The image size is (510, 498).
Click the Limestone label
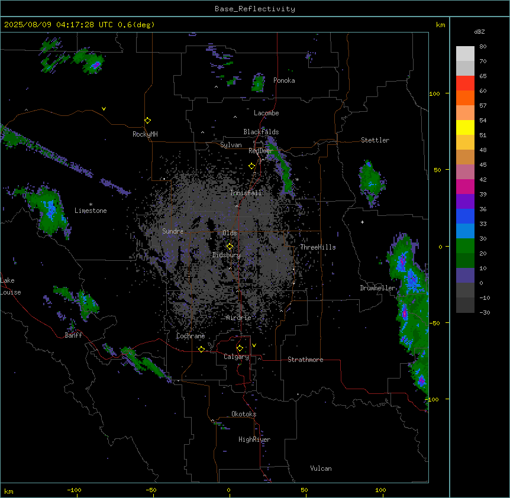(91, 211)
